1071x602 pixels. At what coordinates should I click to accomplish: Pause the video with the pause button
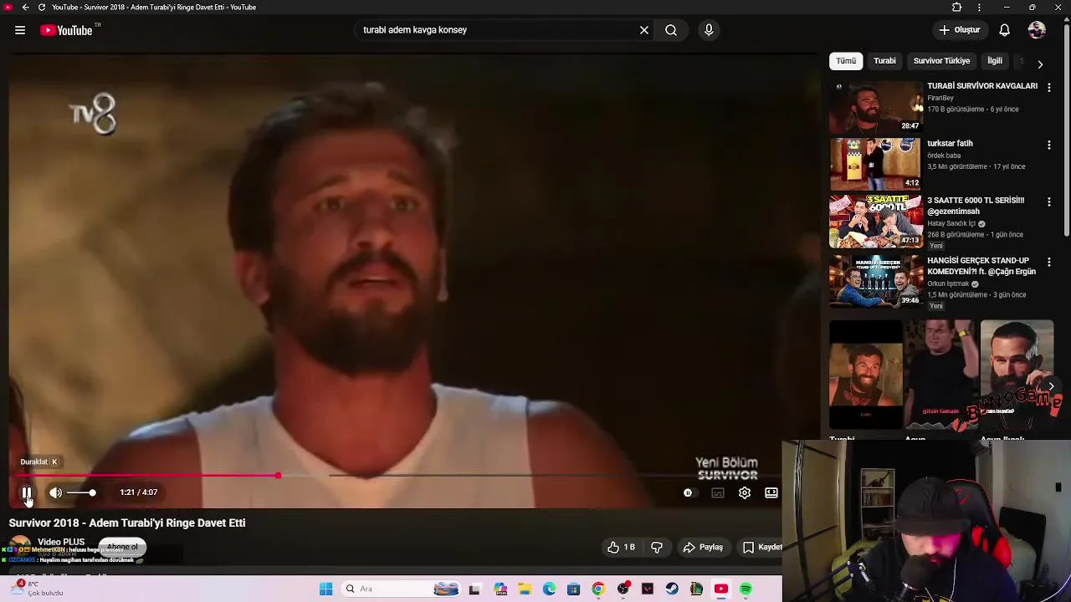[27, 492]
